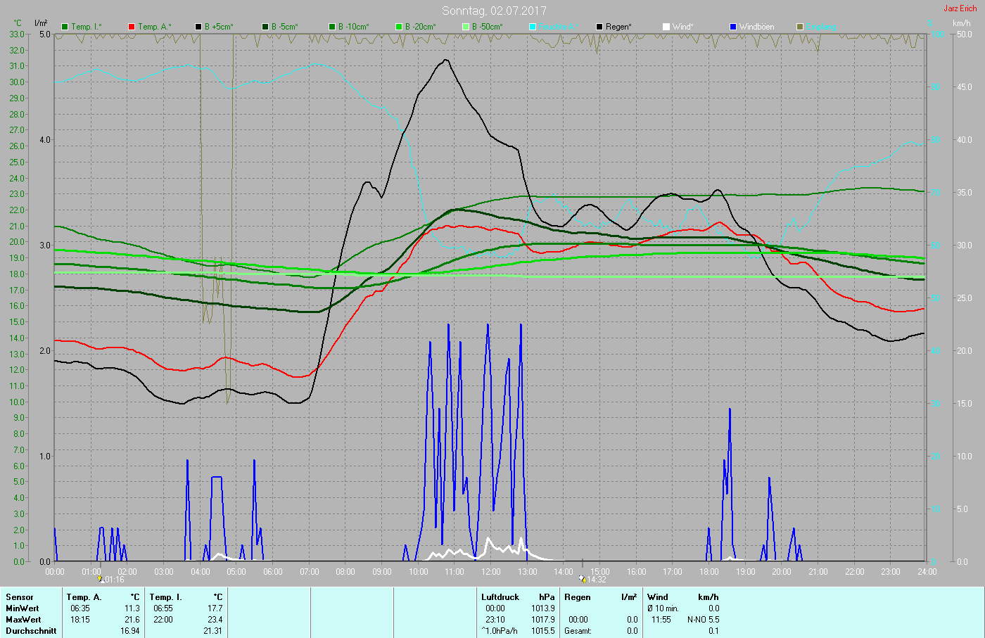The height and width of the screenshot is (638, 985).
Task: Click the Sonntag, 02.07.2017 chart title
Action: coord(493,11)
